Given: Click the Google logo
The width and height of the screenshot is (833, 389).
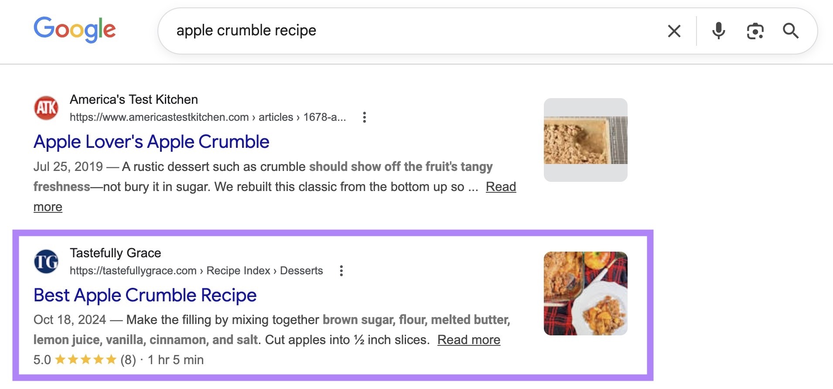Looking at the screenshot, I should (x=75, y=30).
